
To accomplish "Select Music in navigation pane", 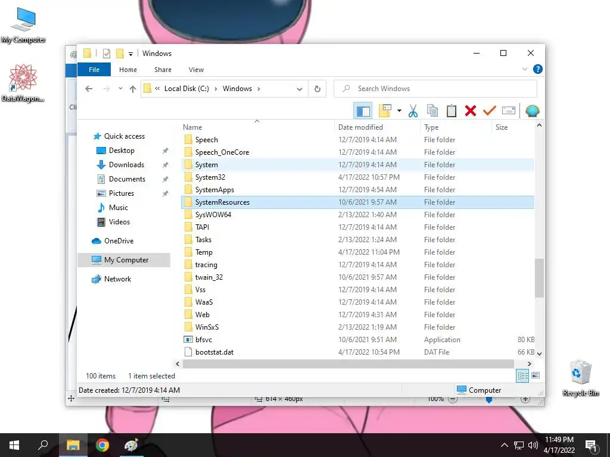I will (x=119, y=208).
